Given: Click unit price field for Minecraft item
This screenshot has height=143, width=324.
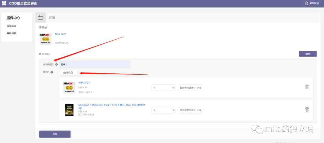Looking at the screenshot, I should pos(190,110).
